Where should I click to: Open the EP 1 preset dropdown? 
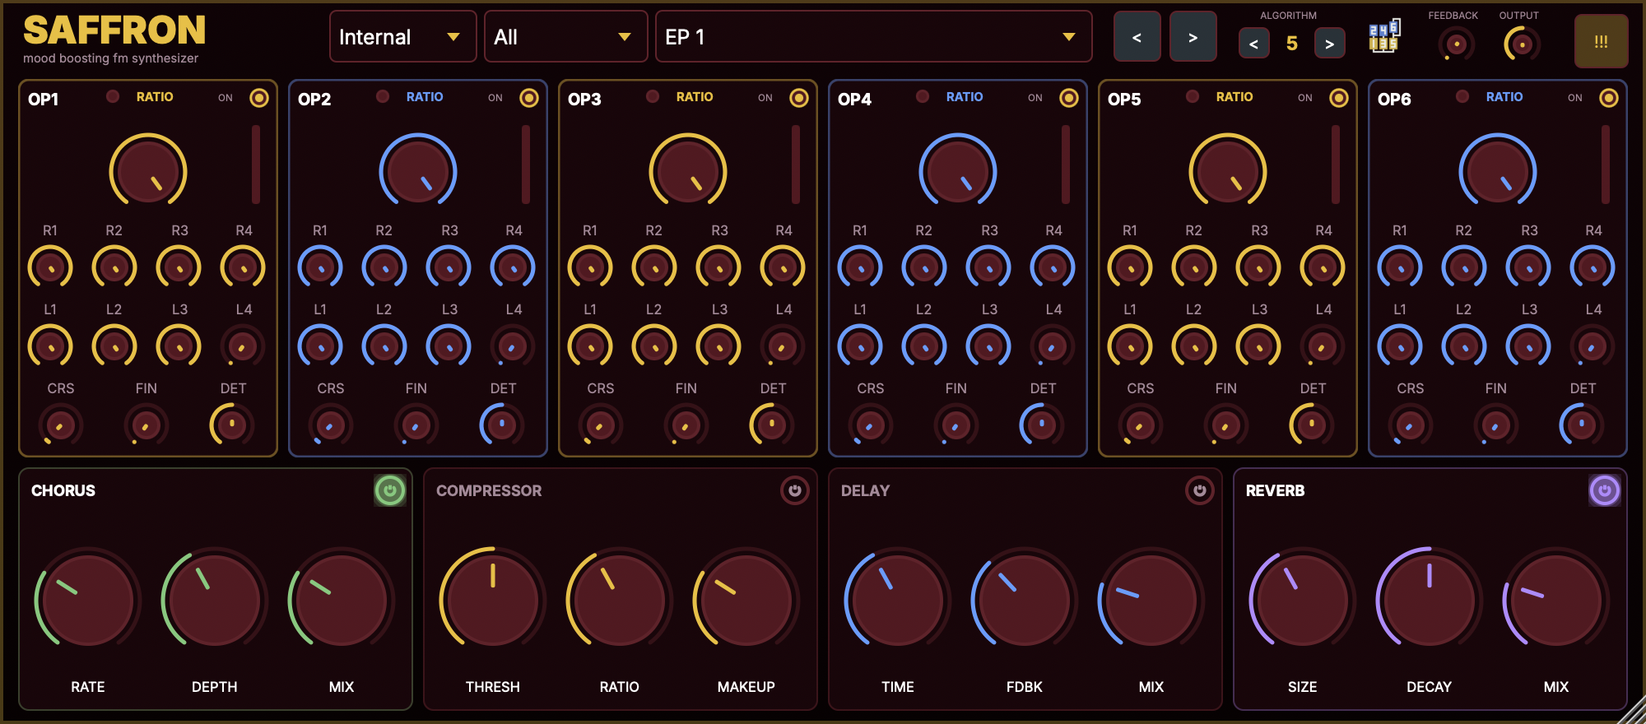pos(873,37)
